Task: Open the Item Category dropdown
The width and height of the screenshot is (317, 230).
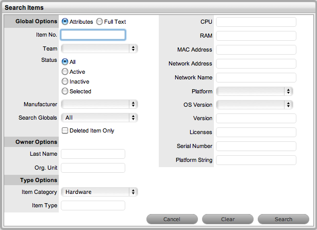Action: (x=99, y=192)
